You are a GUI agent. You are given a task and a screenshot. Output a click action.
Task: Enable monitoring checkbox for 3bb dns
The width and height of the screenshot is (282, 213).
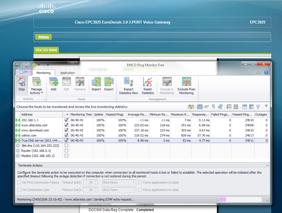tap(66, 146)
